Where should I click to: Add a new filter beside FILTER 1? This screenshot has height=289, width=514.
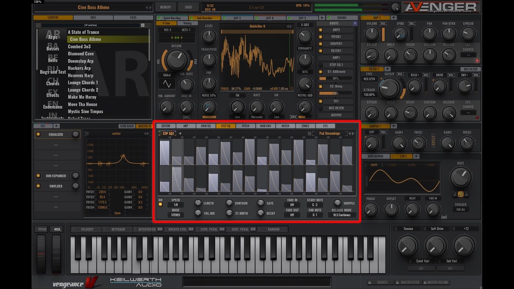[x=388, y=69]
